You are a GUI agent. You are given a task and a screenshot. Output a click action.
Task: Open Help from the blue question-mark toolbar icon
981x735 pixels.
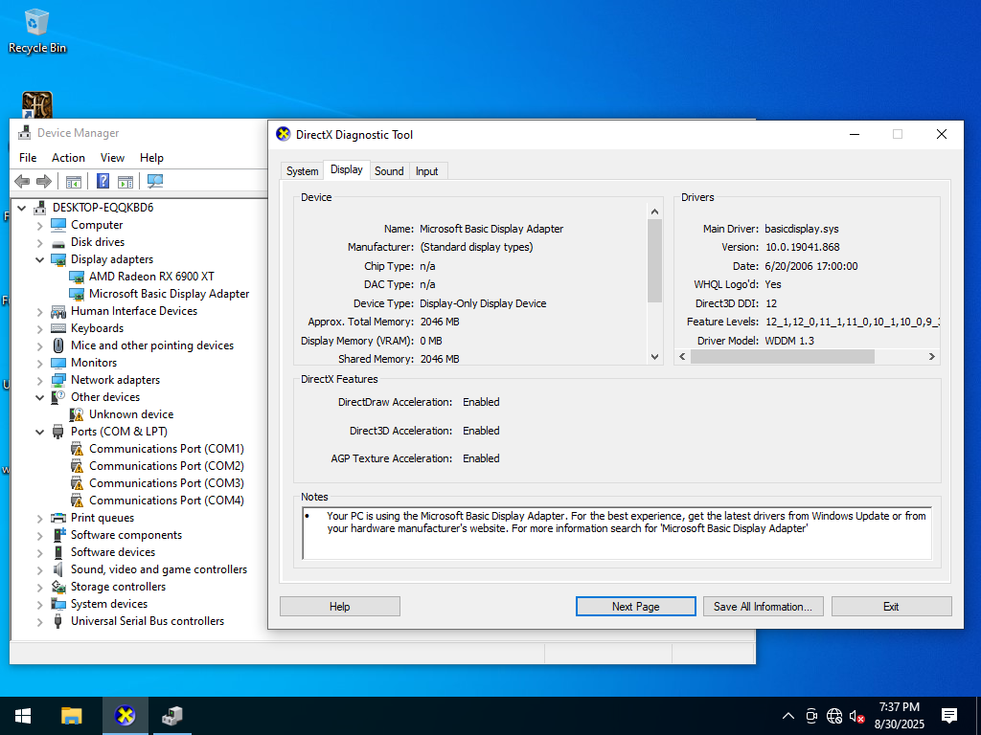pos(103,181)
